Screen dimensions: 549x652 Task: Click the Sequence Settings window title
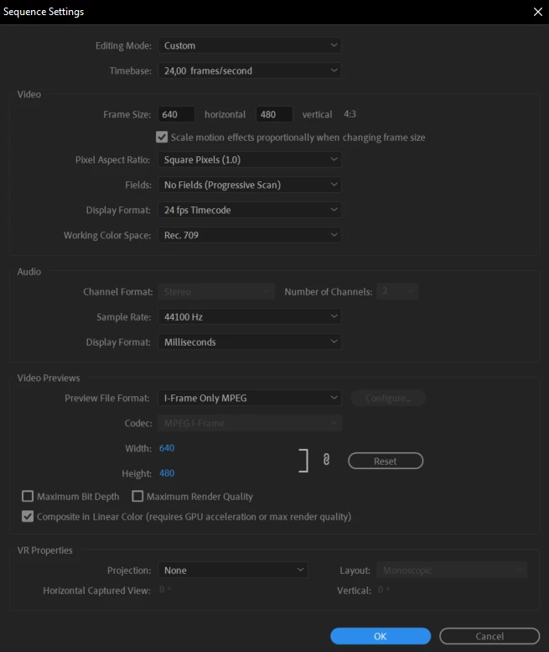pyautogui.click(x=44, y=12)
